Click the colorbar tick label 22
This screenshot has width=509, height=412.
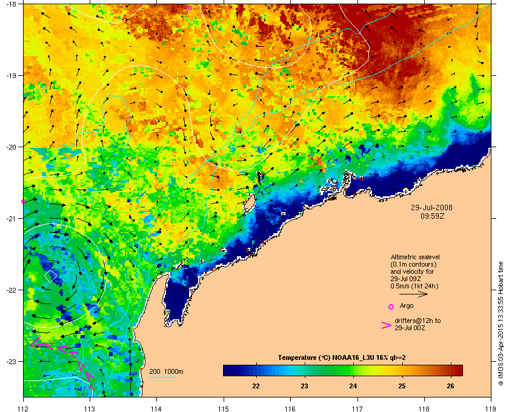coord(256,386)
